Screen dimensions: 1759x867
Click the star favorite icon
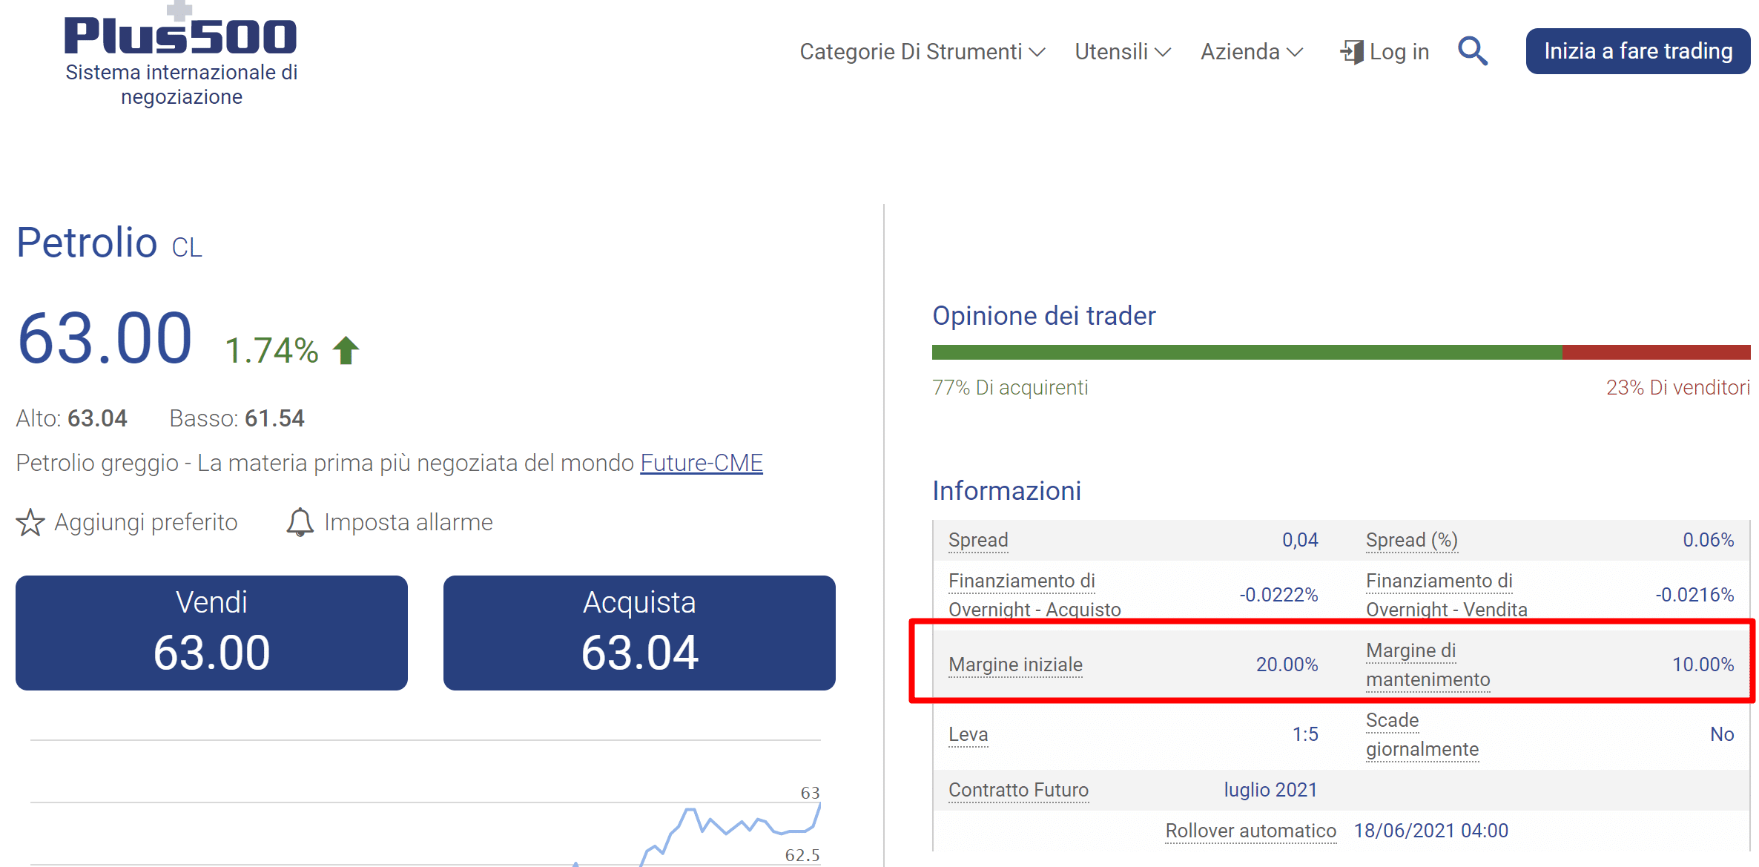(x=30, y=522)
